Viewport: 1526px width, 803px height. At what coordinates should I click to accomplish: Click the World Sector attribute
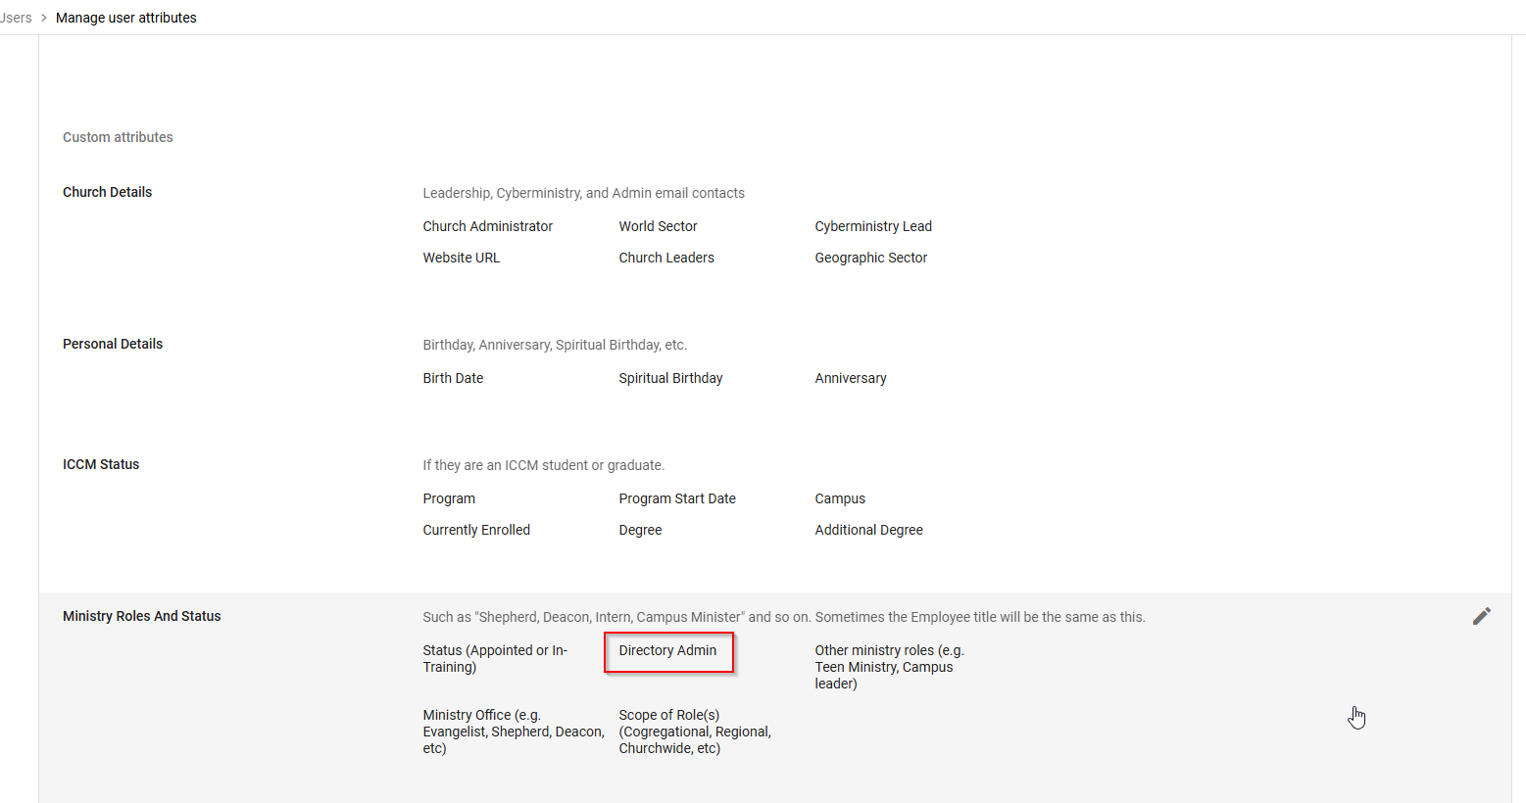[x=658, y=226]
